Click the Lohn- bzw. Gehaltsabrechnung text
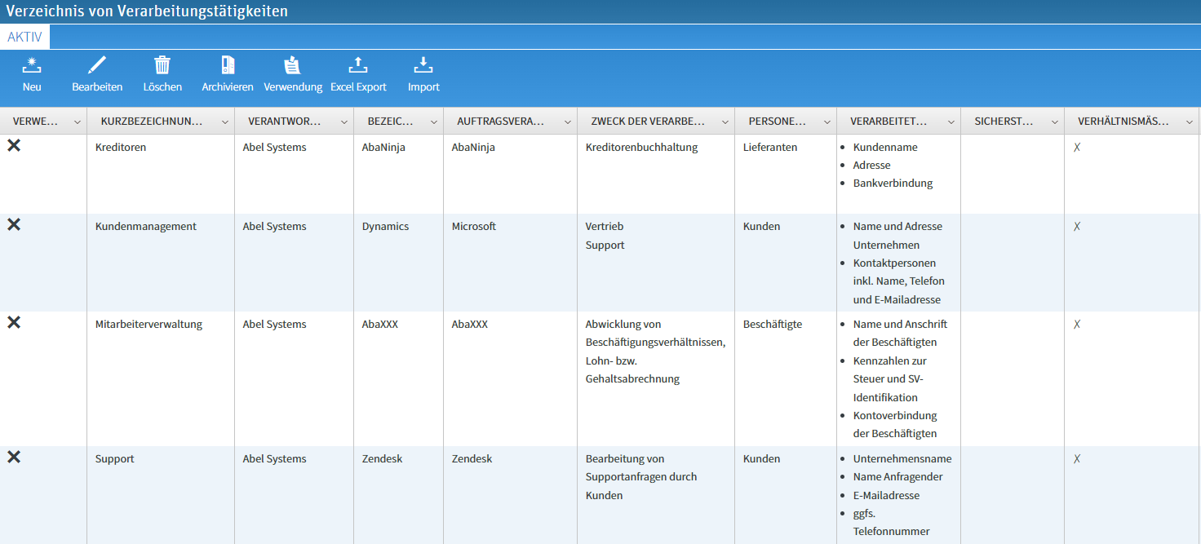This screenshot has height=544, width=1201. point(632,370)
